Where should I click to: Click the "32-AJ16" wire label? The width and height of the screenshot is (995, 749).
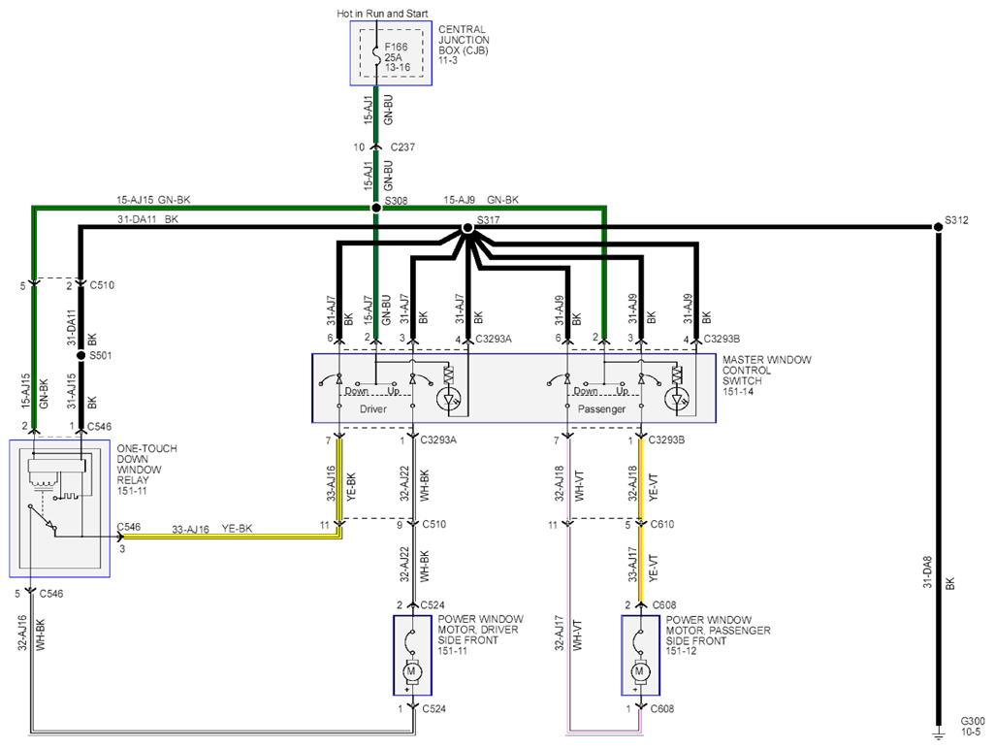click(x=23, y=633)
